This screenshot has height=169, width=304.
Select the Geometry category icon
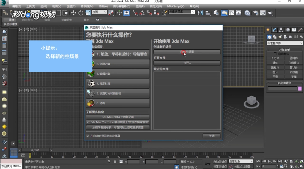point(269,37)
